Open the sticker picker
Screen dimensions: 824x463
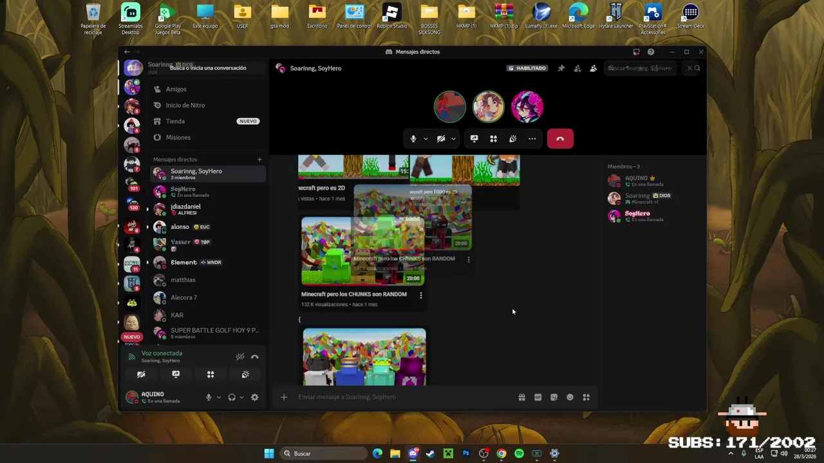click(554, 397)
